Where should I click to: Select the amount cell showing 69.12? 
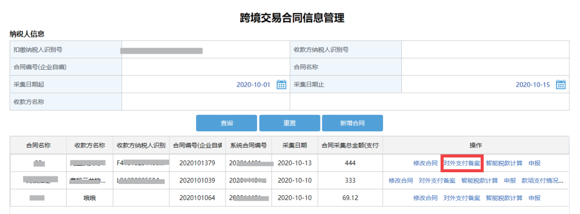tap(351, 198)
